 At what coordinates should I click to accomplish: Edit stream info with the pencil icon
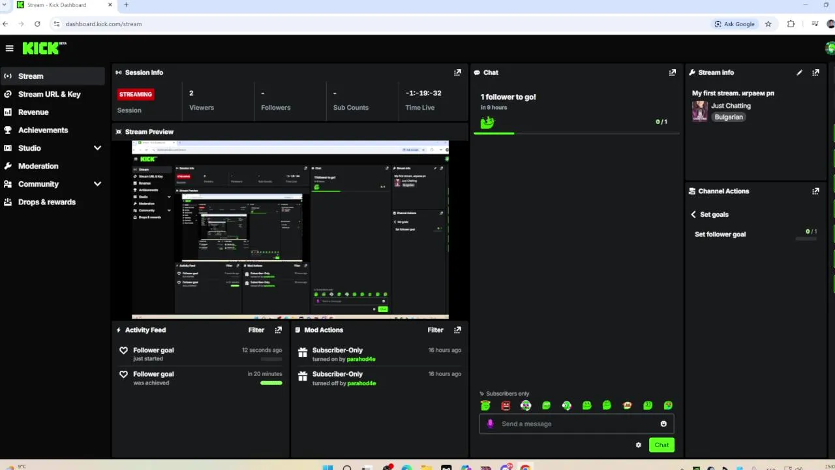tap(799, 72)
